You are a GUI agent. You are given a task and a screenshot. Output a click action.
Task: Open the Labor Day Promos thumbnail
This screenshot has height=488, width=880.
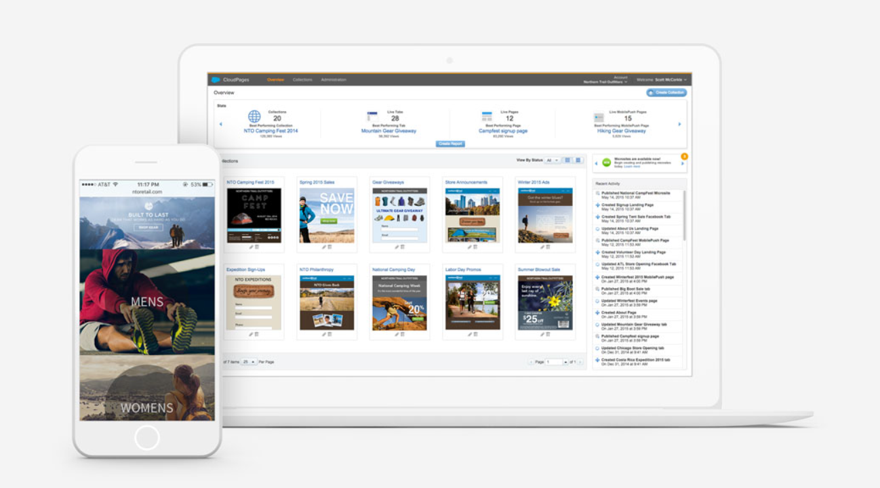point(473,303)
